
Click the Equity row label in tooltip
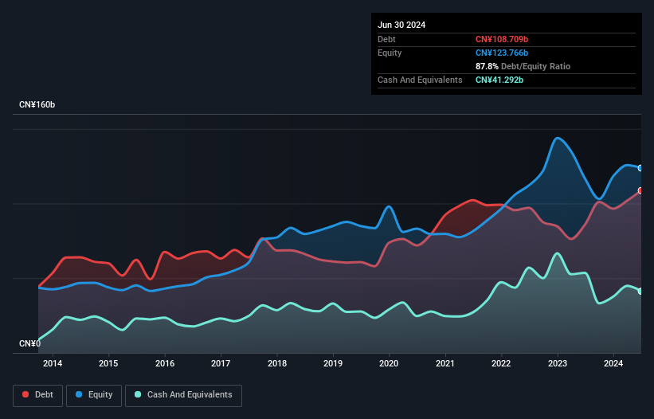coord(390,53)
